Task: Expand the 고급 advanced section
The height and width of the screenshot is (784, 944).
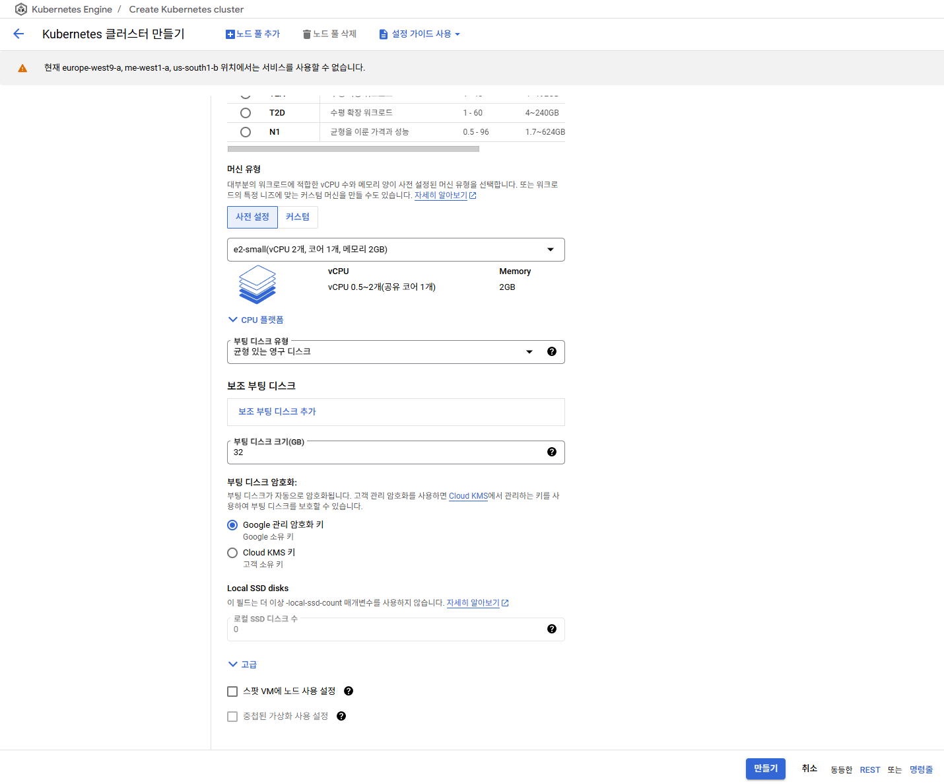Action: coord(242,664)
